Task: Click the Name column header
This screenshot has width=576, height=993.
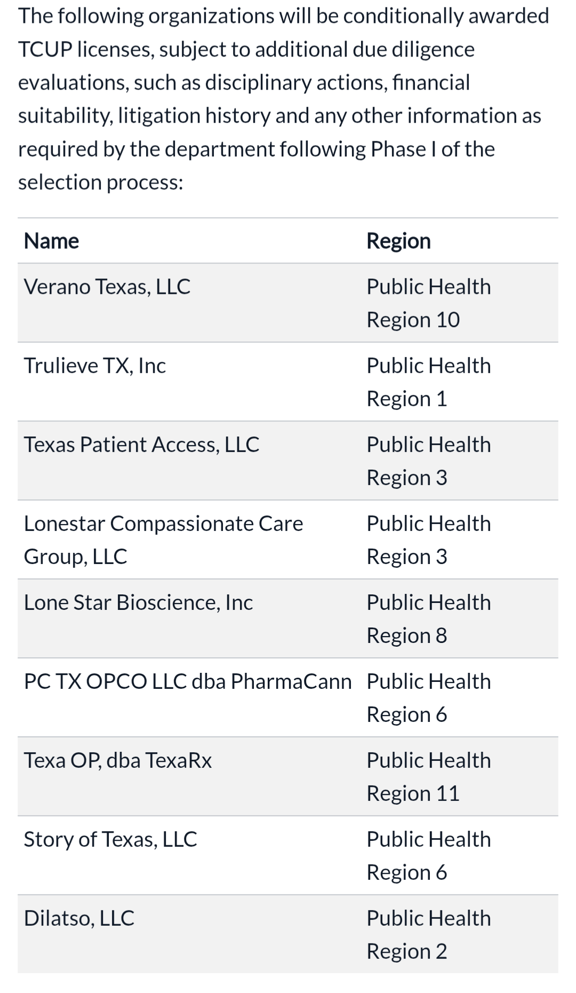Action: 52,241
